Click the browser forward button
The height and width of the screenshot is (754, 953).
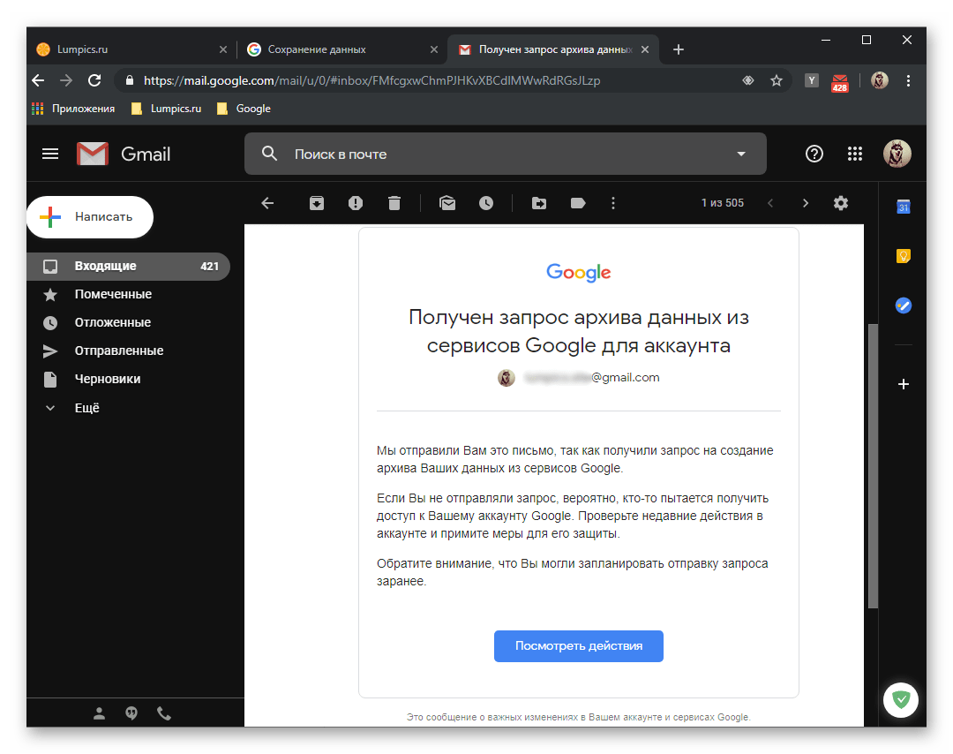click(x=66, y=80)
